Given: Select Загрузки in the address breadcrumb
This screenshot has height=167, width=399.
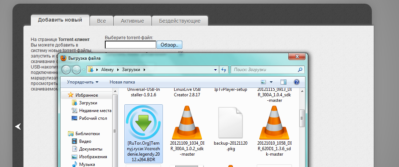Looking at the screenshot, I should (x=131, y=69).
